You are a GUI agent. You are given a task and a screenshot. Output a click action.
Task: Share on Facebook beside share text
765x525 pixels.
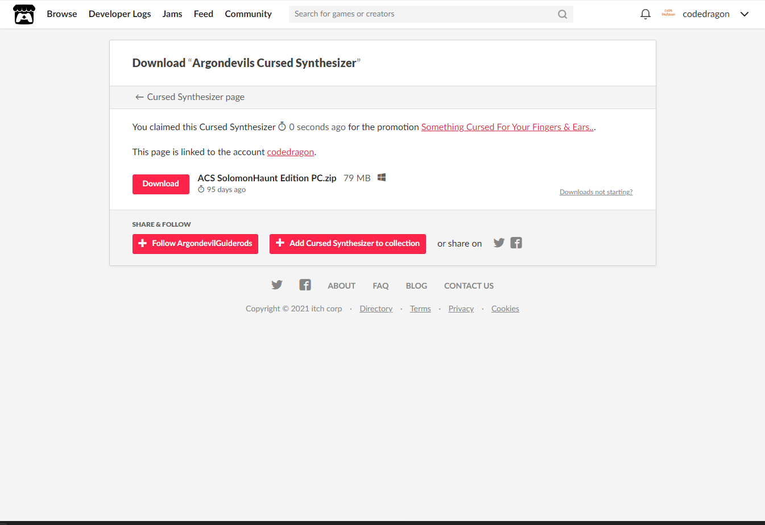[516, 243]
